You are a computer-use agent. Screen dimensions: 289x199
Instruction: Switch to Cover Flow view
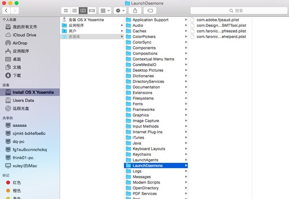pyautogui.click(x=92, y=11)
